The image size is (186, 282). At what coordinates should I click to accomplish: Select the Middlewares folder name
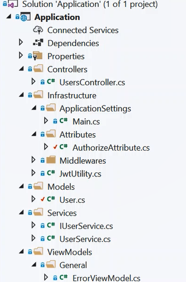[x=83, y=161]
